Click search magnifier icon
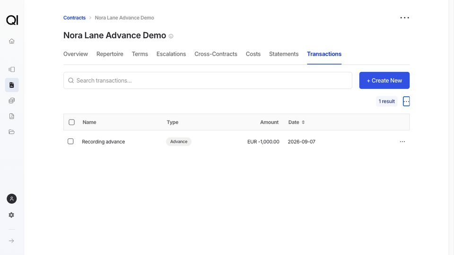 [x=71, y=80]
